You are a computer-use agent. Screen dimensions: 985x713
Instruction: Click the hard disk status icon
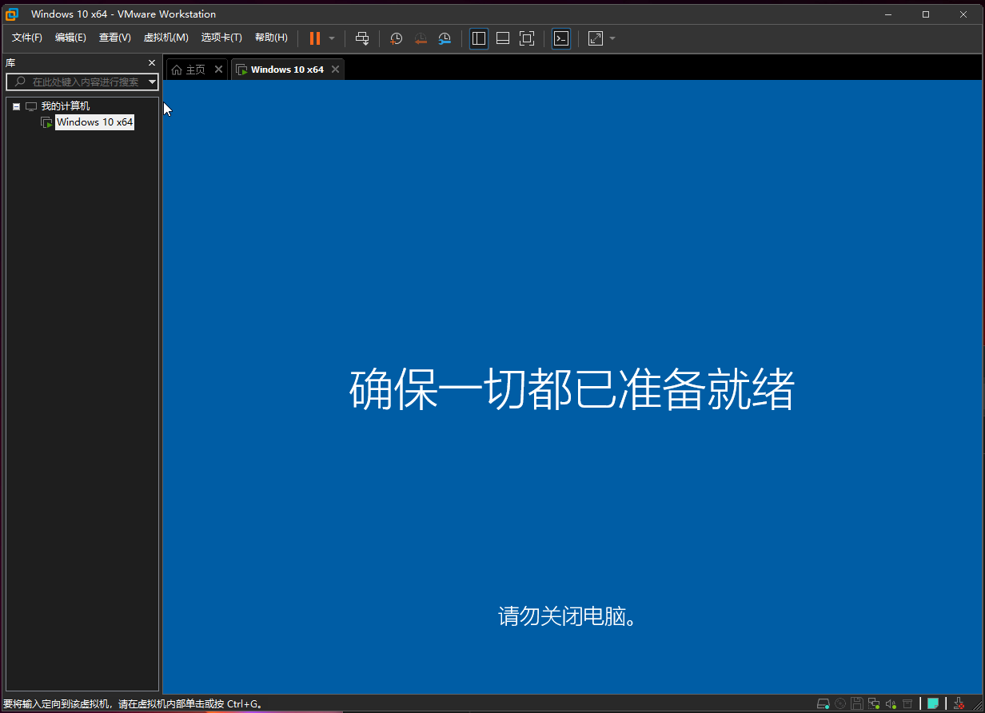click(x=823, y=703)
